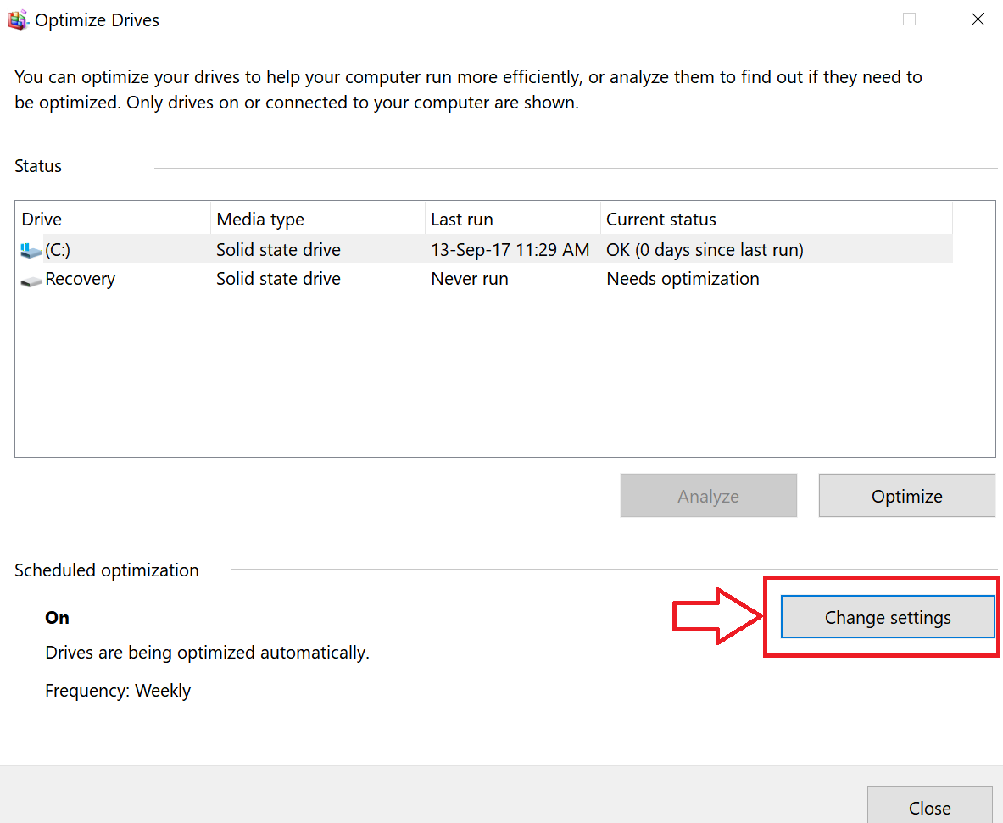
Task: Minimize the Optimize Drives window
Action: coord(840,19)
